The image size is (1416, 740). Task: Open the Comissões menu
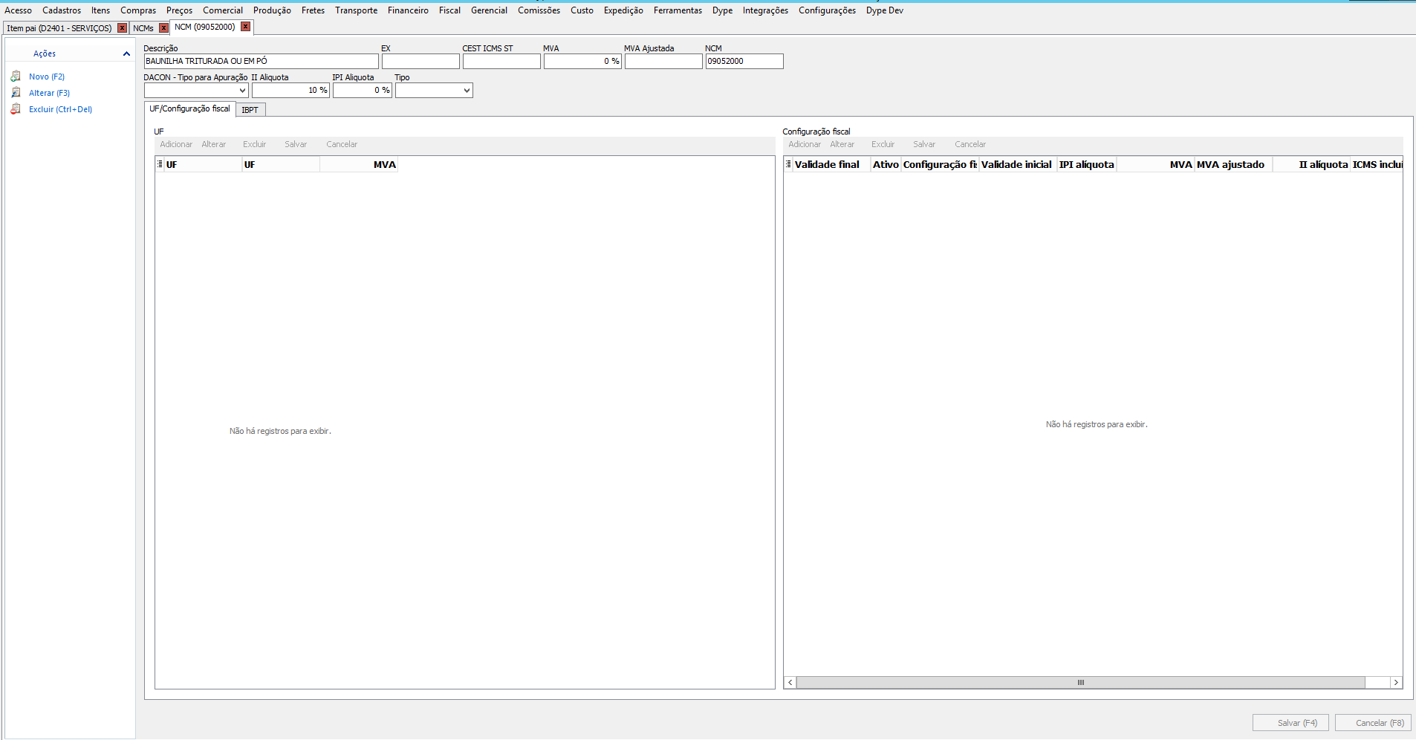click(539, 10)
